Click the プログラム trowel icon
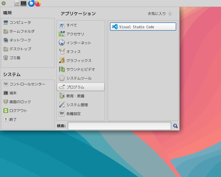221x177 pixels. click(x=62, y=87)
